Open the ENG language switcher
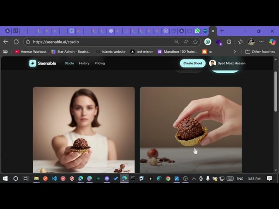 tap(240, 179)
